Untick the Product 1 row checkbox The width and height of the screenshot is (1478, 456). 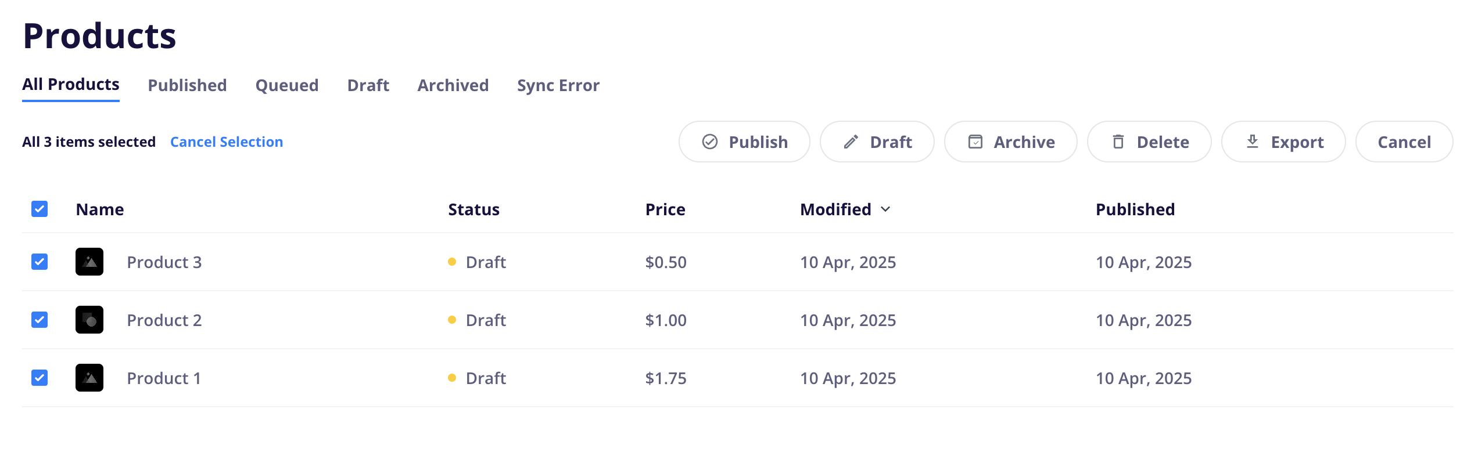pyautogui.click(x=40, y=378)
